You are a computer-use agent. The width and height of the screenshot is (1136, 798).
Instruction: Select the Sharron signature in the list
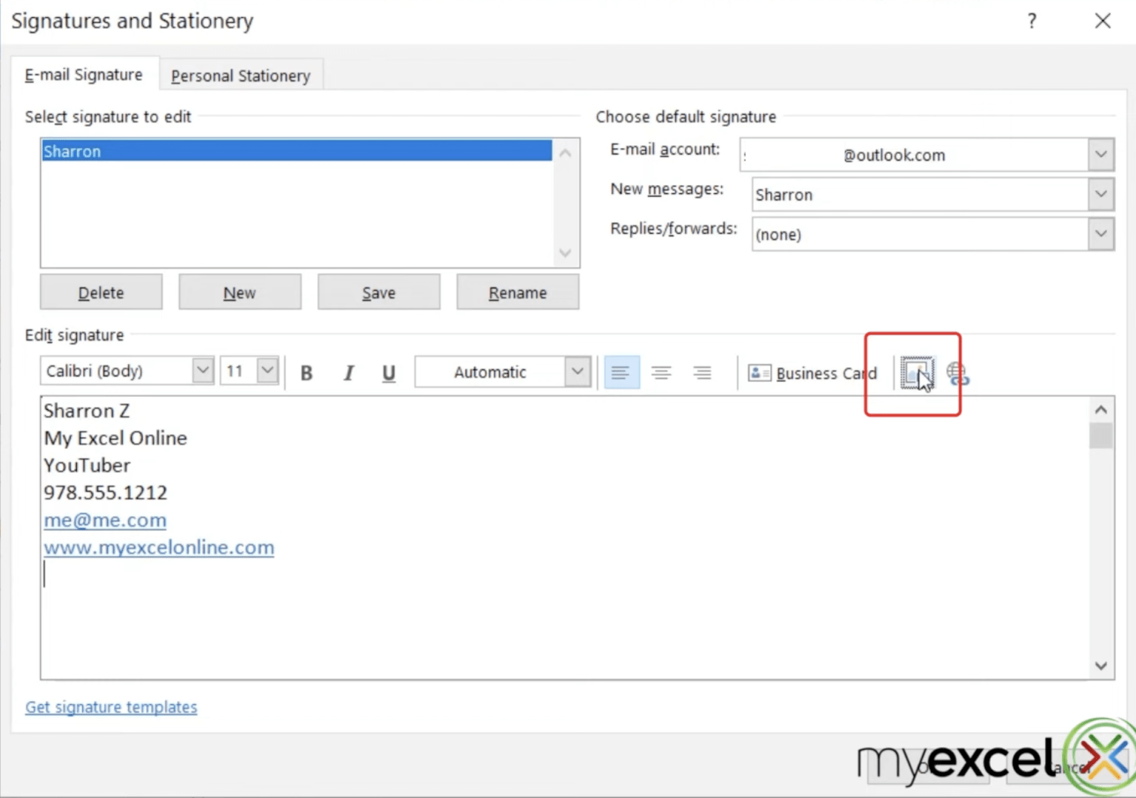coord(296,151)
